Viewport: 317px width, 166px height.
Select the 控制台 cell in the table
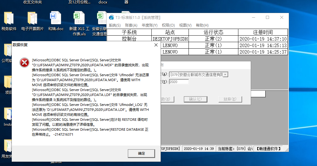coord(129,39)
